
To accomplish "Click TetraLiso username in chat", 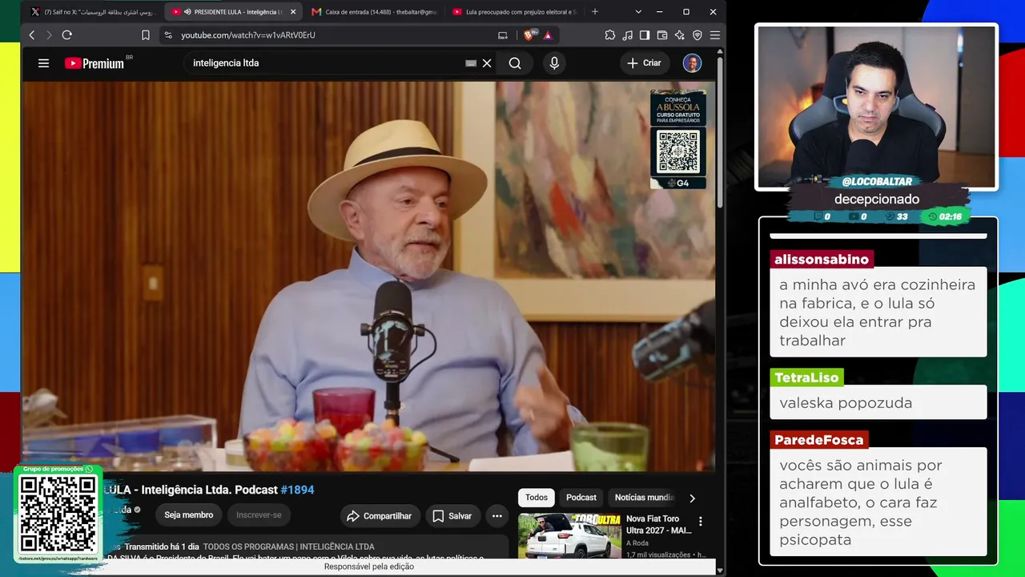I will coord(806,377).
